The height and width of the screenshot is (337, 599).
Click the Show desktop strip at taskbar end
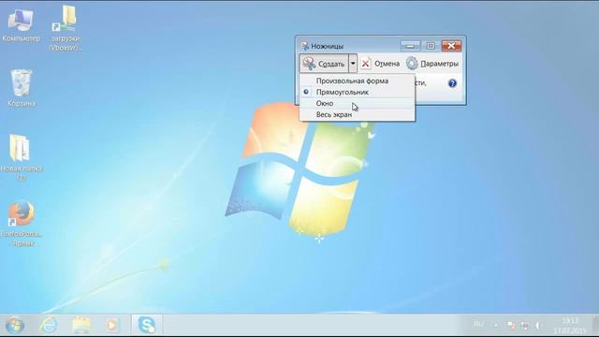595,325
